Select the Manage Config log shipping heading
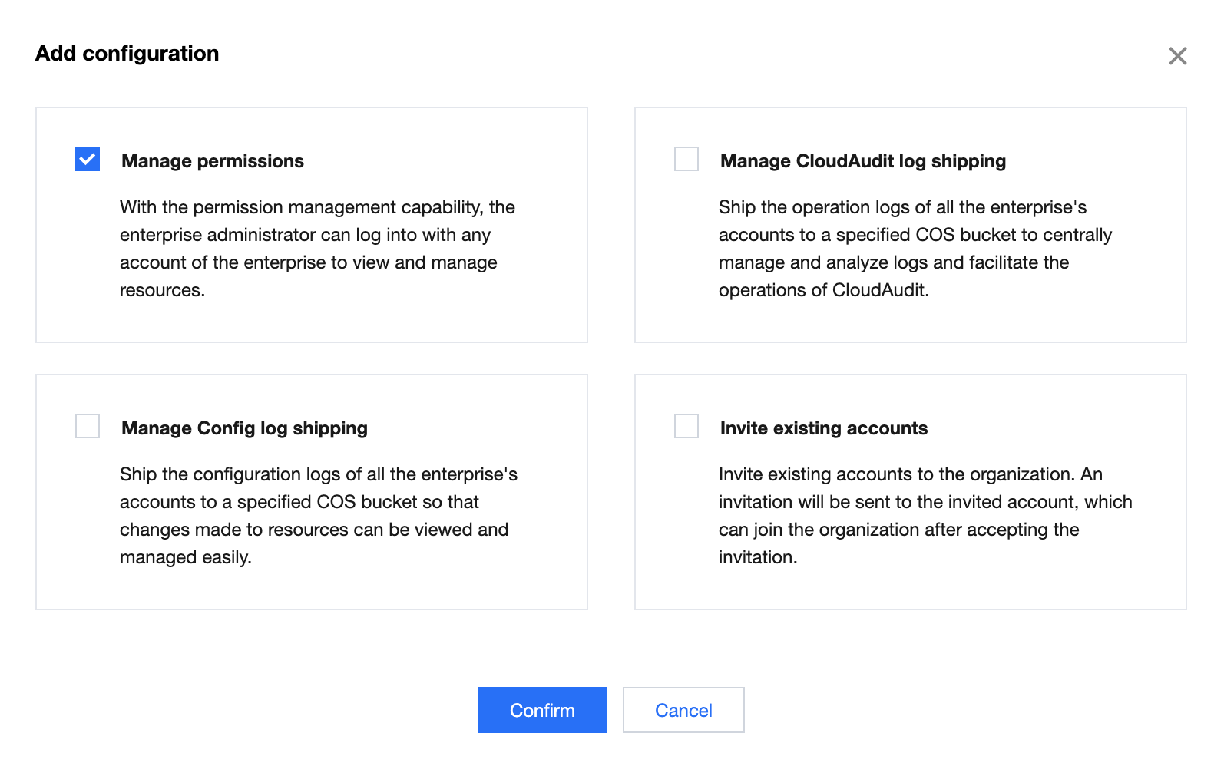The image size is (1224, 766). (244, 428)
